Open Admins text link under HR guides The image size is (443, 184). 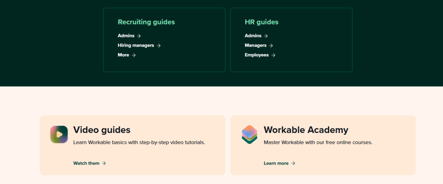point(253,36)
